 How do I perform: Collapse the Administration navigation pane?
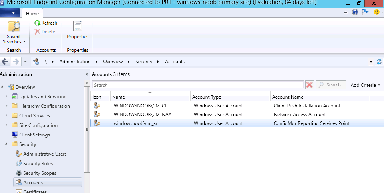(x=86, y=74)
